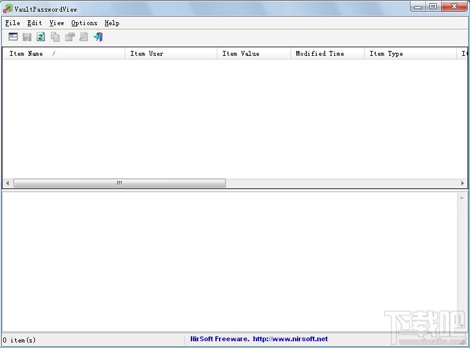Viewport: 470px width, 348px height.
Task: Click the Find magnifier toolbar icon
Action: coord(83,37)
